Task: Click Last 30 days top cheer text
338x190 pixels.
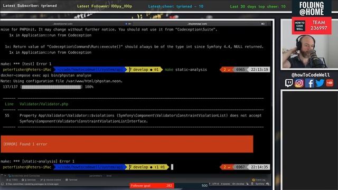Action: click(x=258, y=6)
